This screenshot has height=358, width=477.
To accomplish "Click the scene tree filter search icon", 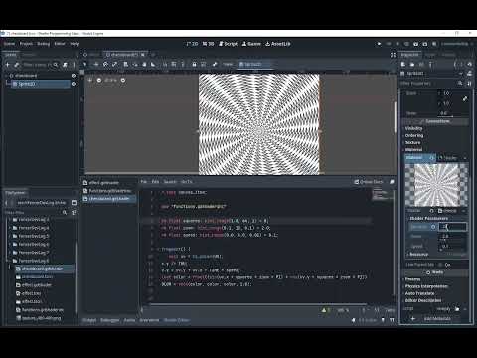I will tap(56, 65).
